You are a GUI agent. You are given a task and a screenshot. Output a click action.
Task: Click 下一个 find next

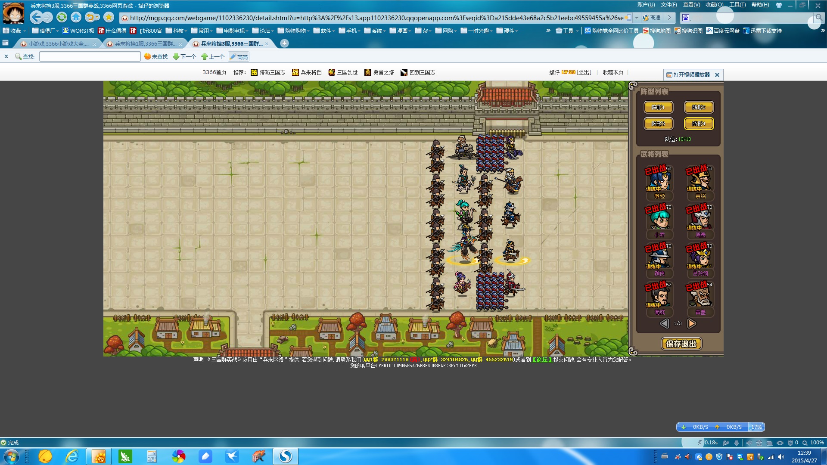point(184,56)
